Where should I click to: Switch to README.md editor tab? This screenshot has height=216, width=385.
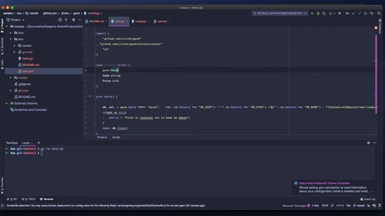coord(95,22)
